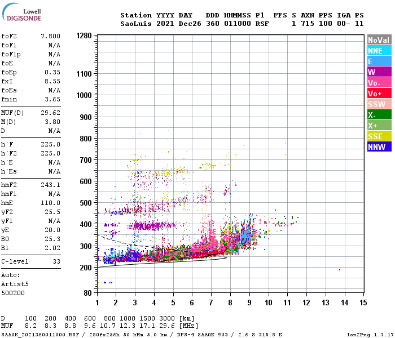The image size is (395, 338).
Task: Select the NNE cyan legend swatch
Action: [x=379, y=51]
